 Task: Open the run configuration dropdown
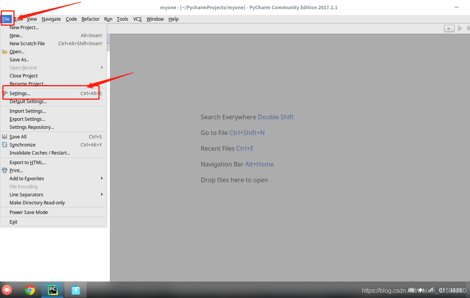(x=449, y=28)
